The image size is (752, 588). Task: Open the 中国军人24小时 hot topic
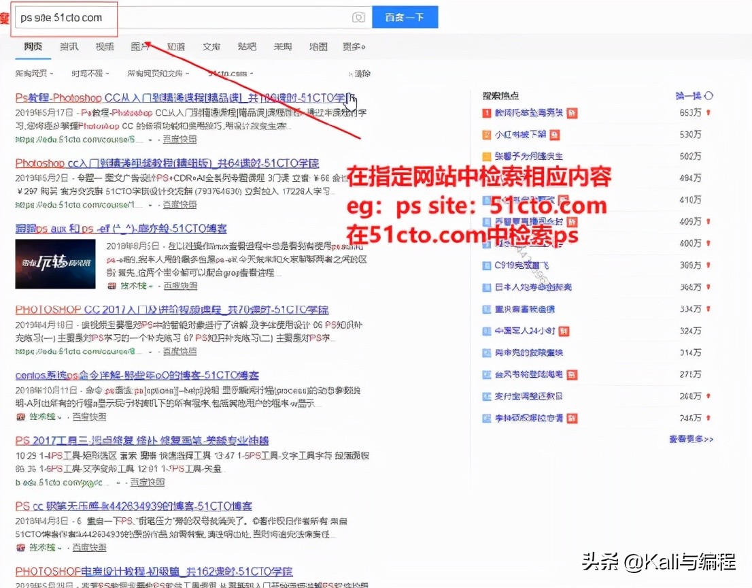[x=525, y=331]
